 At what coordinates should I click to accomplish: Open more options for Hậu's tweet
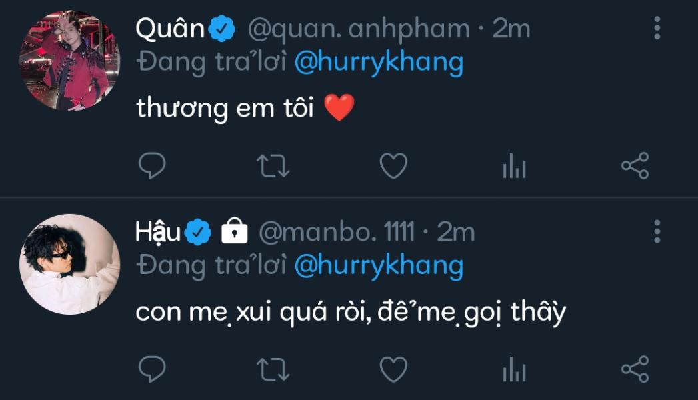click(x=657, y=231)
